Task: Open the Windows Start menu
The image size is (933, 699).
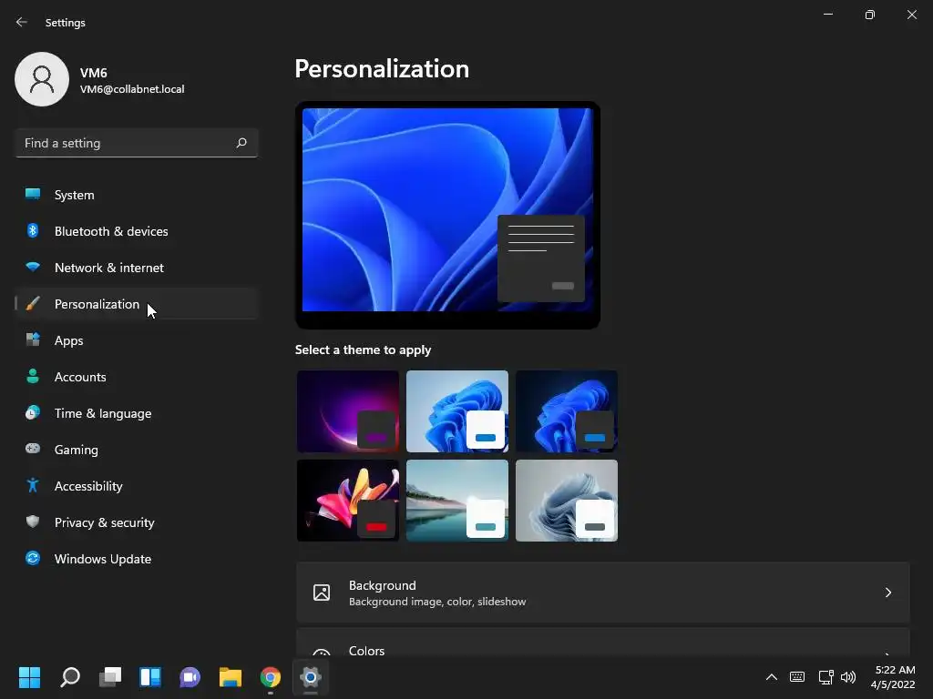Action: 29,677
